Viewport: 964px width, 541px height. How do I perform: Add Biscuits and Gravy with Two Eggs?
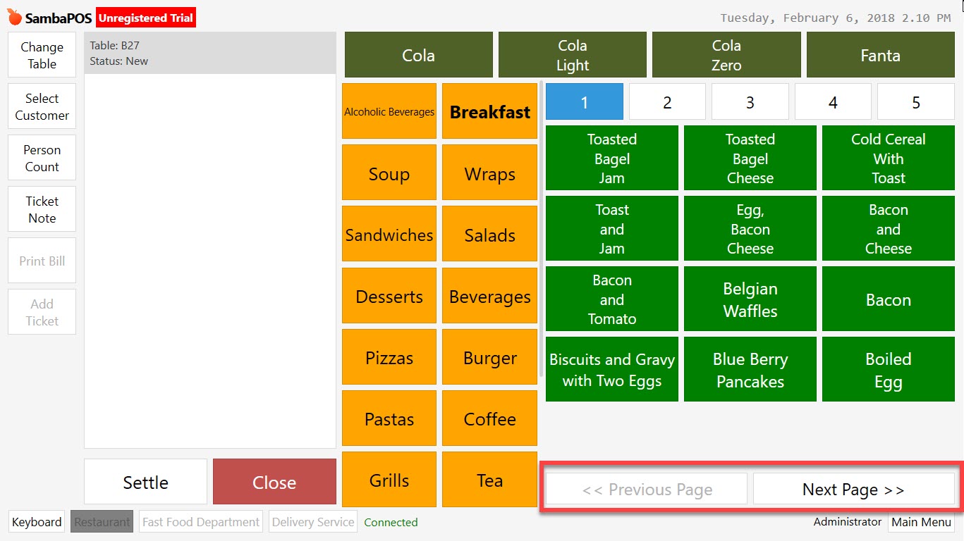click(x=611, y=368)
